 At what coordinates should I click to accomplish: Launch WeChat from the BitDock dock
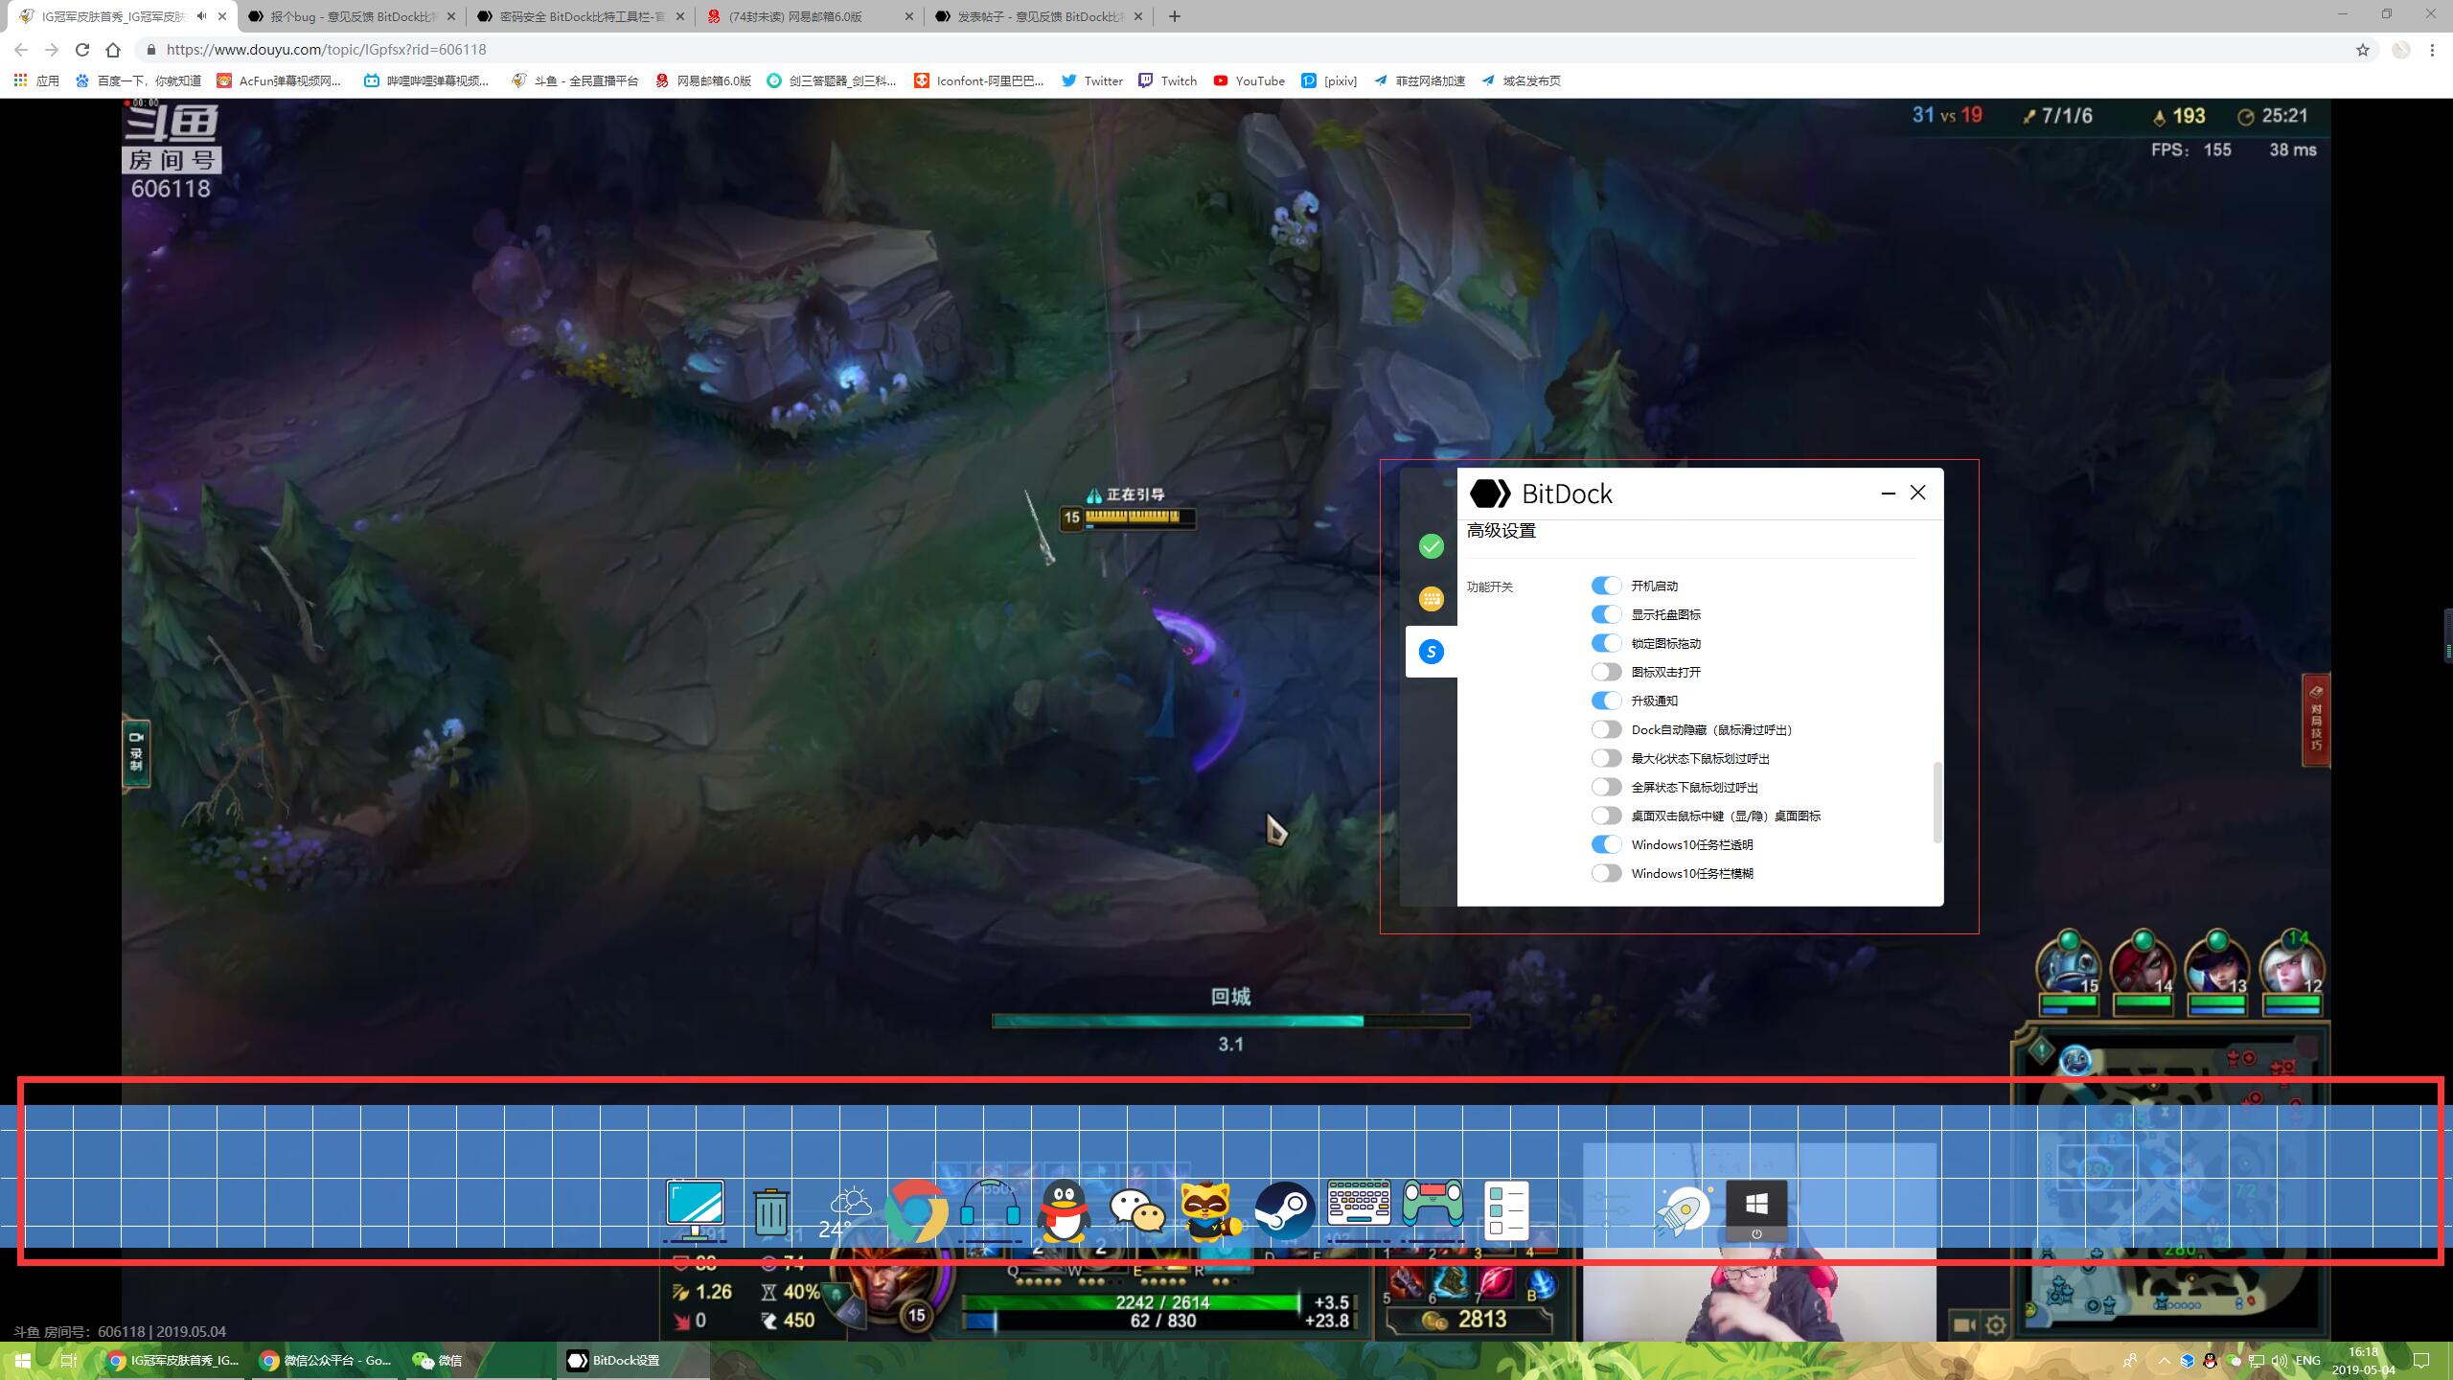coord(1136,1213)
